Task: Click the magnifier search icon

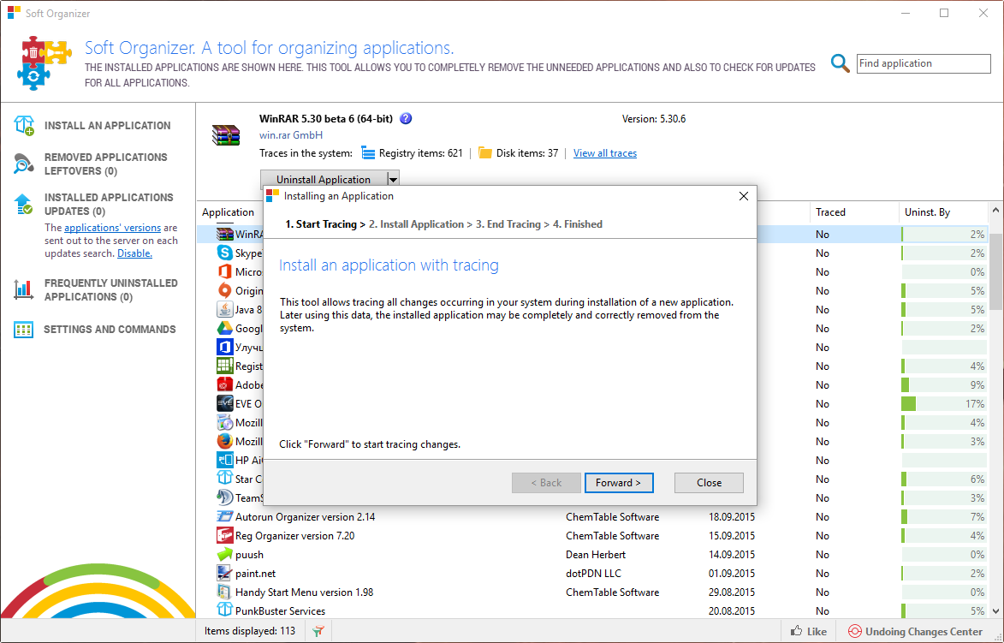Action: pyautogui.click(x=840, y=63)
